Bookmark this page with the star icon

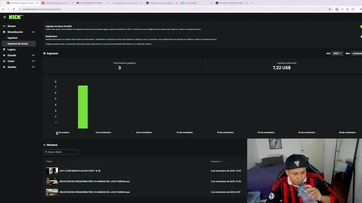click(329, 9)
